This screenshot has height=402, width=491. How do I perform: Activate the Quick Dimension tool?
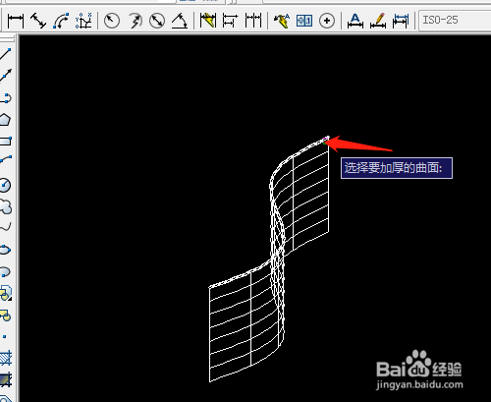tap(208, 21)
